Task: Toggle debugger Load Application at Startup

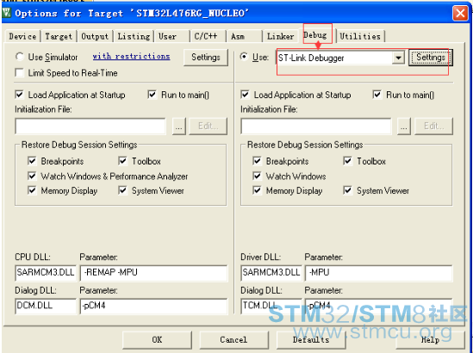Action: pyautogui.click(x=245, y=95)
